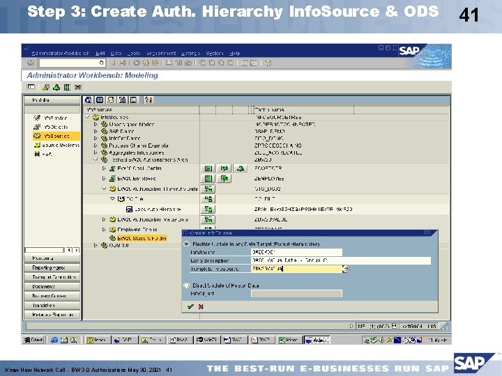Click the green triangle icon in the Cost Center row

tap(241, 169)
